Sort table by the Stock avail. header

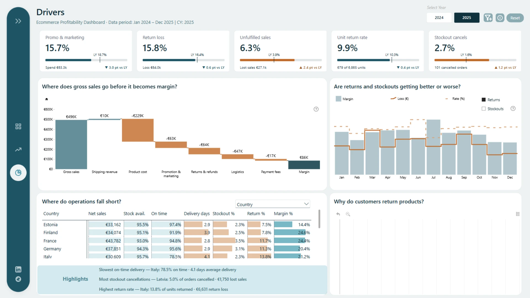click(134, 214)
